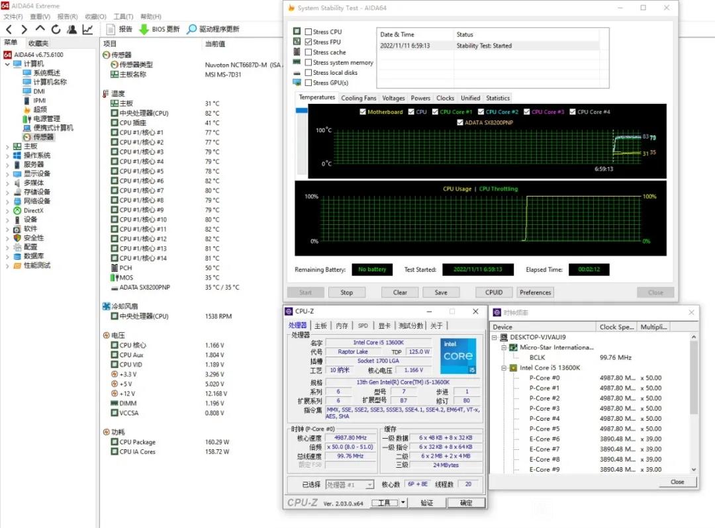Open the IPMI tree entry
This screenshot has height=528, width=715.
point(39,100)
